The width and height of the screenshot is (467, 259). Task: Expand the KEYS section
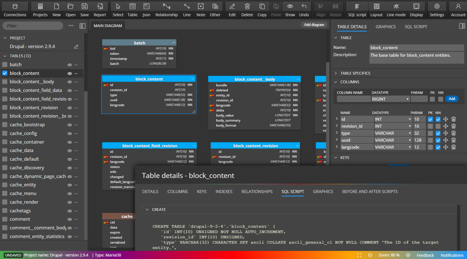pyautogui.click(x=335, y=157)
